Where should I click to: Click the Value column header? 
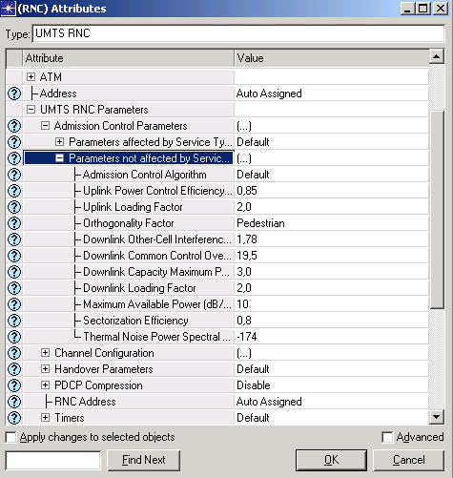coord(332,58)
